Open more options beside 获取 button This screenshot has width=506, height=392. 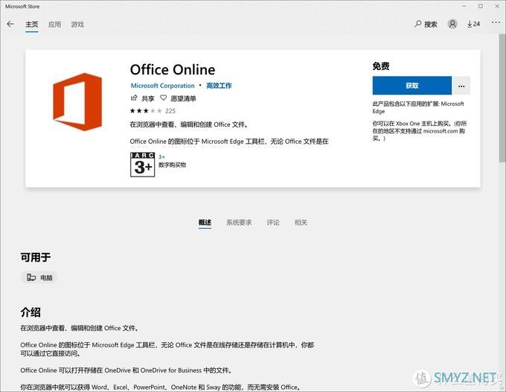pos(461,86)
